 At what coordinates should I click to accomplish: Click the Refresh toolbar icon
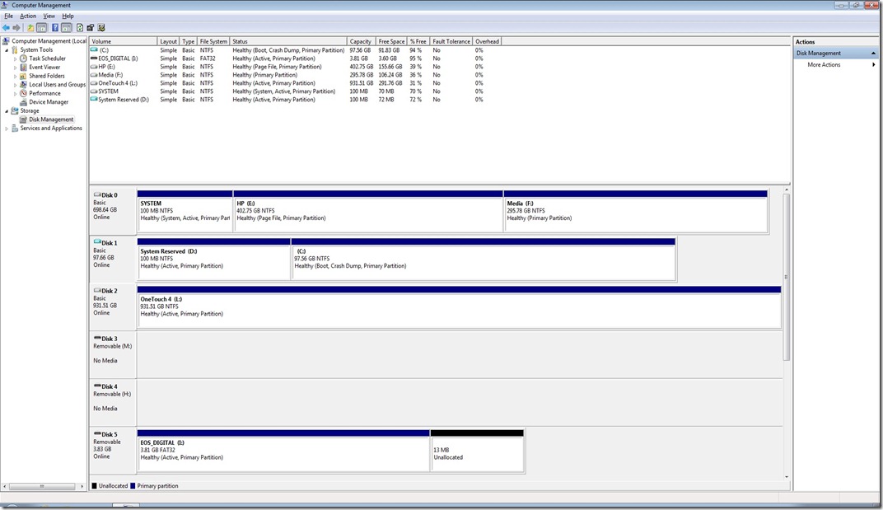[79, 28]
